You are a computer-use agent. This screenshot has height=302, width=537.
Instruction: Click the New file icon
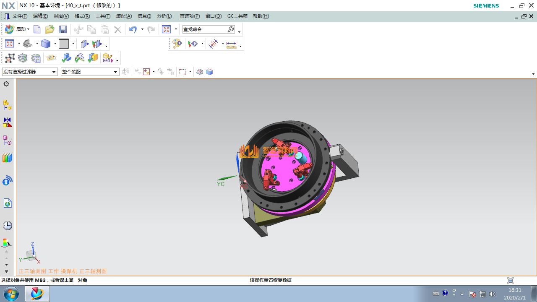click(x=37, y=29)
